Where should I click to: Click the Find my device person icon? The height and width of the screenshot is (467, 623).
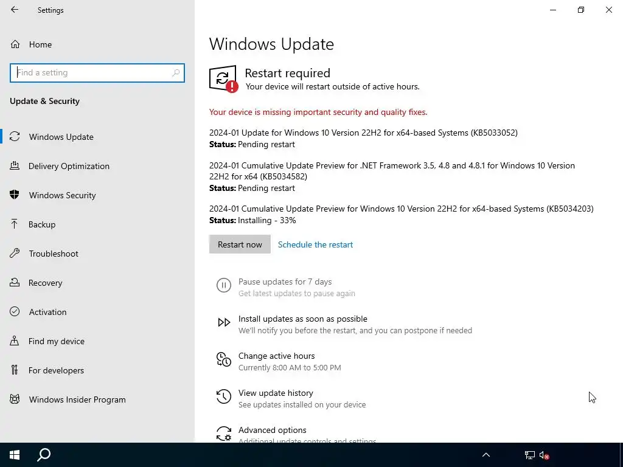pos(15,341)
